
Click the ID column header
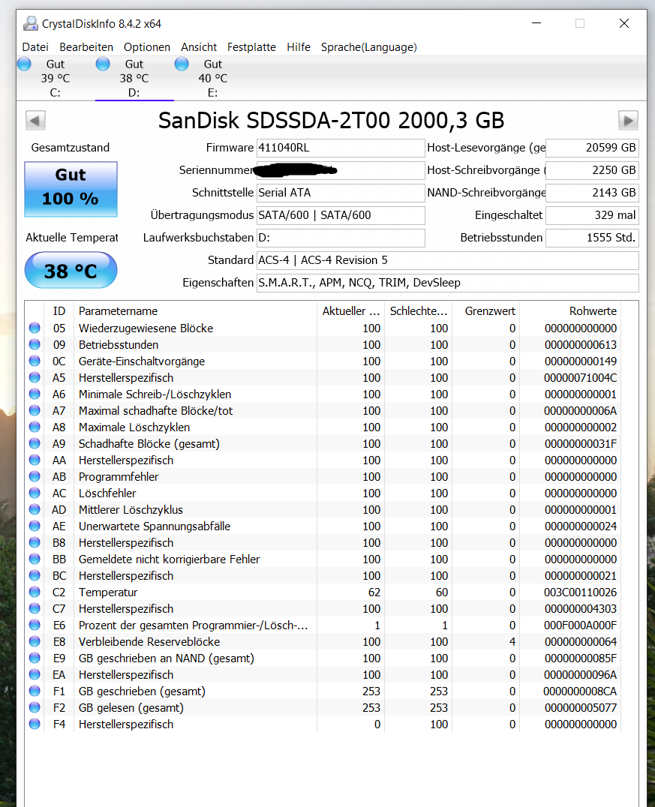tap(59, 310)
